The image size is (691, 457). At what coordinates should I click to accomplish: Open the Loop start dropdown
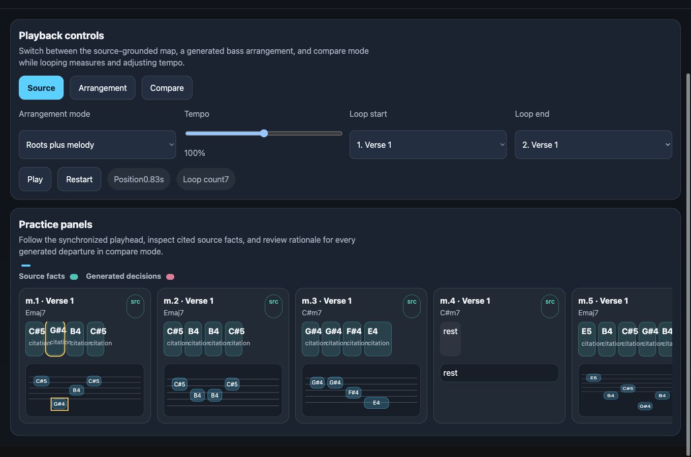(x=428, y=145)
